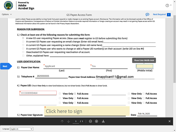This screenshot has height=132, width=176.
Task: Toggle Full Access checkbox beside CCC333DDD464
Action: pos(75,94)
